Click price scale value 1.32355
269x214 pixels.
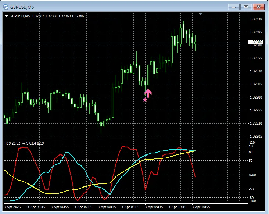click(256, 58)
